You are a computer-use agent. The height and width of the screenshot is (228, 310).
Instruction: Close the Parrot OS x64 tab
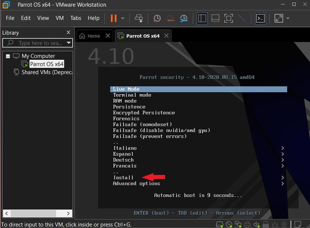(166, 36)
